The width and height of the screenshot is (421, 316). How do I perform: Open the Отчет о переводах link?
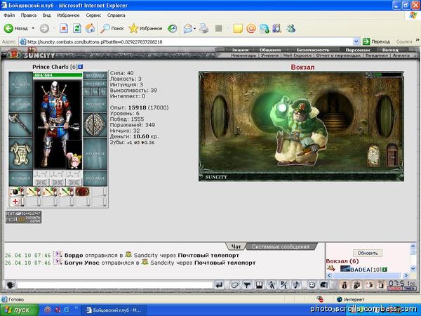pos(338,55)
